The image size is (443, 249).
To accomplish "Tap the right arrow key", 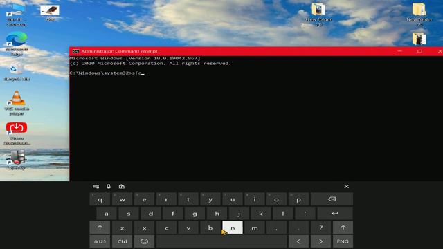I will click(x=320, y=241).
